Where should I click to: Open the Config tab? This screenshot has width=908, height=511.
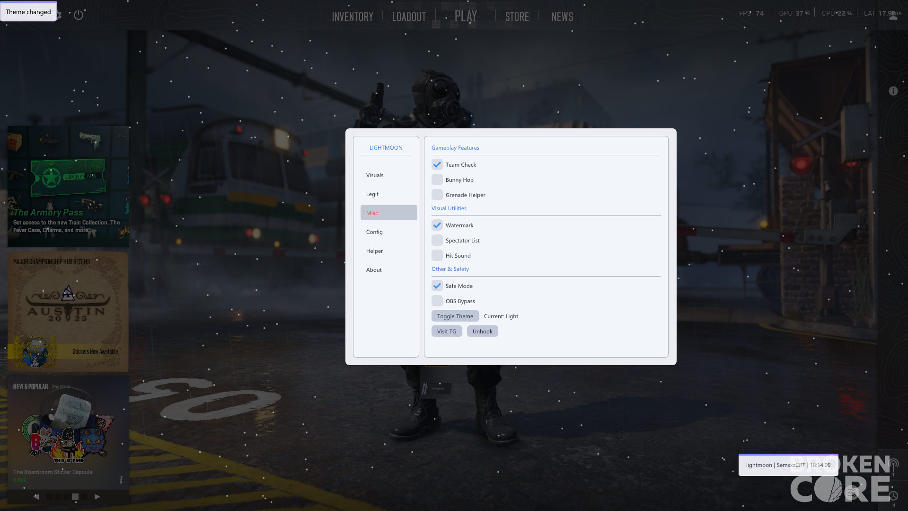(389, 232)
